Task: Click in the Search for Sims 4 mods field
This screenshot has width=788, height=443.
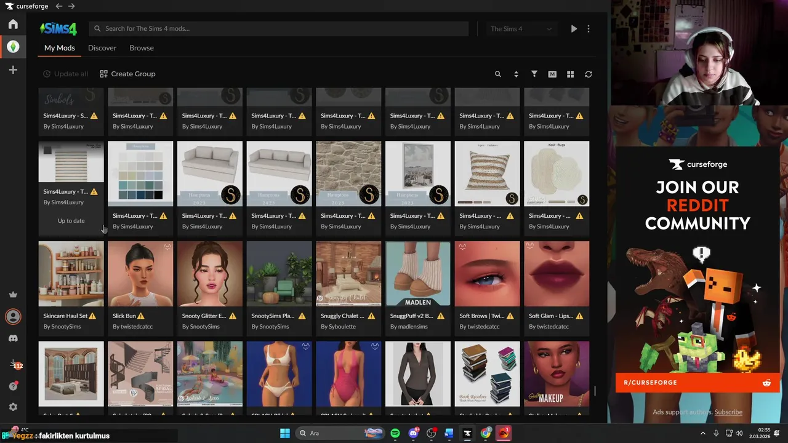Action: (279, 29)
